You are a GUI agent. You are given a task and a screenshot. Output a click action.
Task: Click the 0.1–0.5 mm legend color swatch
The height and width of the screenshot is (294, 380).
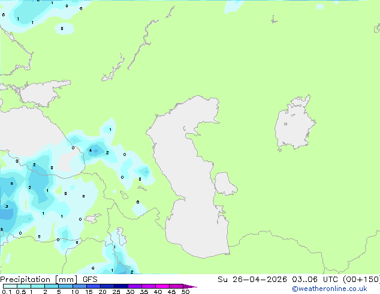click(10, 286)
